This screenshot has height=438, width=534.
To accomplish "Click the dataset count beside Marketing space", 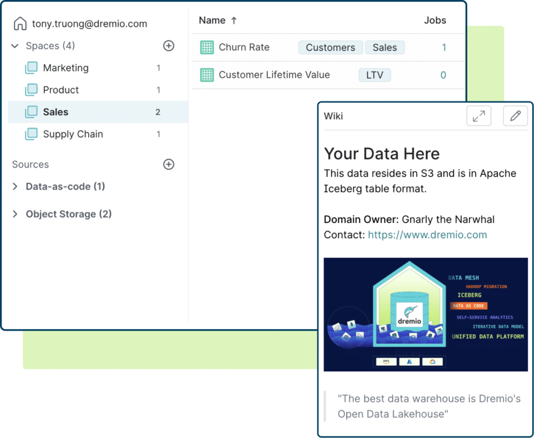I will tap(159, 68).
